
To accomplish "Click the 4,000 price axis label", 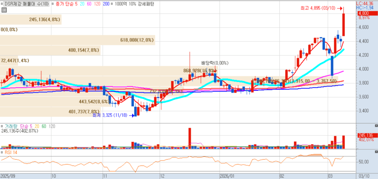I will pyautogui.click(x=364, y=69).
